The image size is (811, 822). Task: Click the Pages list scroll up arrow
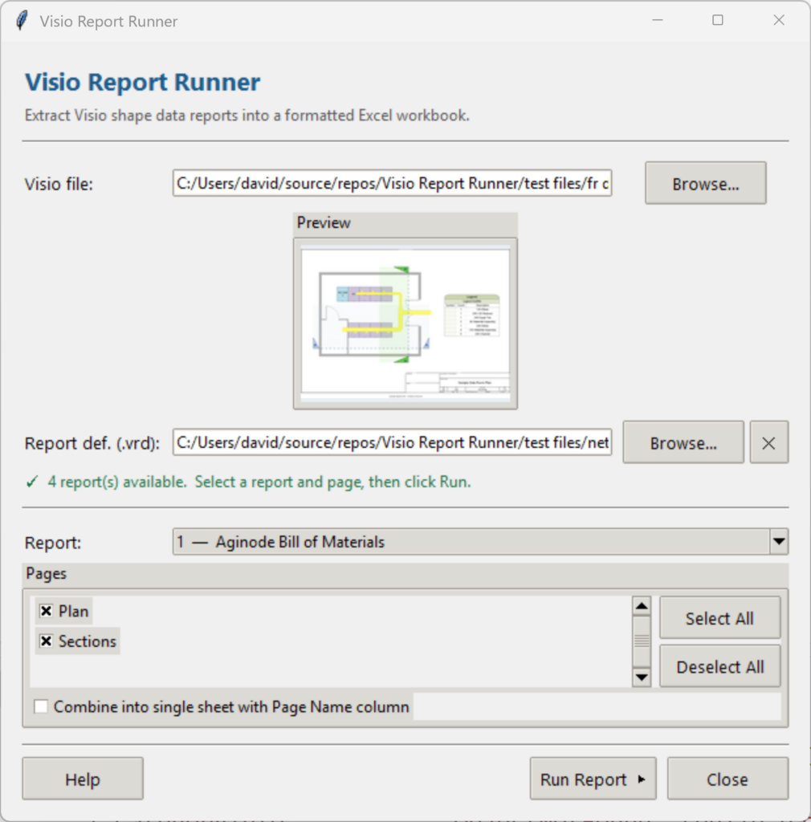(641, 607)
